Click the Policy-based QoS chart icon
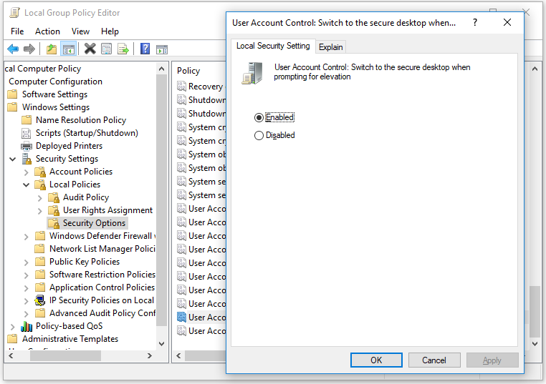546x384 pixels. (x=27, y=326)
